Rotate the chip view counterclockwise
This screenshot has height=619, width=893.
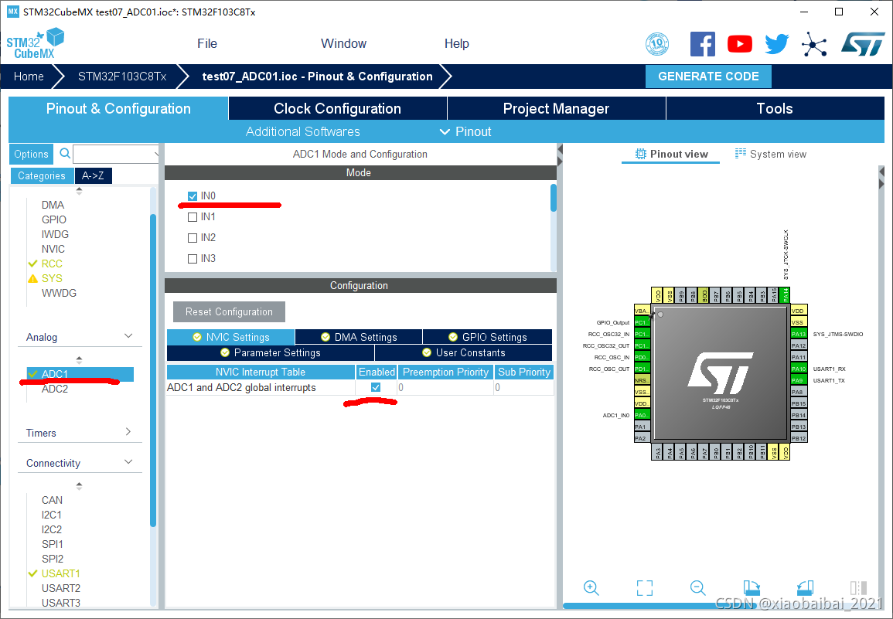(x=805, y=587)
